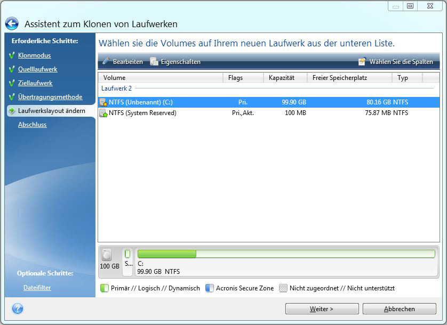Click the 100 GB disk drive icon

pyautogui.click(x=107, y=256)
